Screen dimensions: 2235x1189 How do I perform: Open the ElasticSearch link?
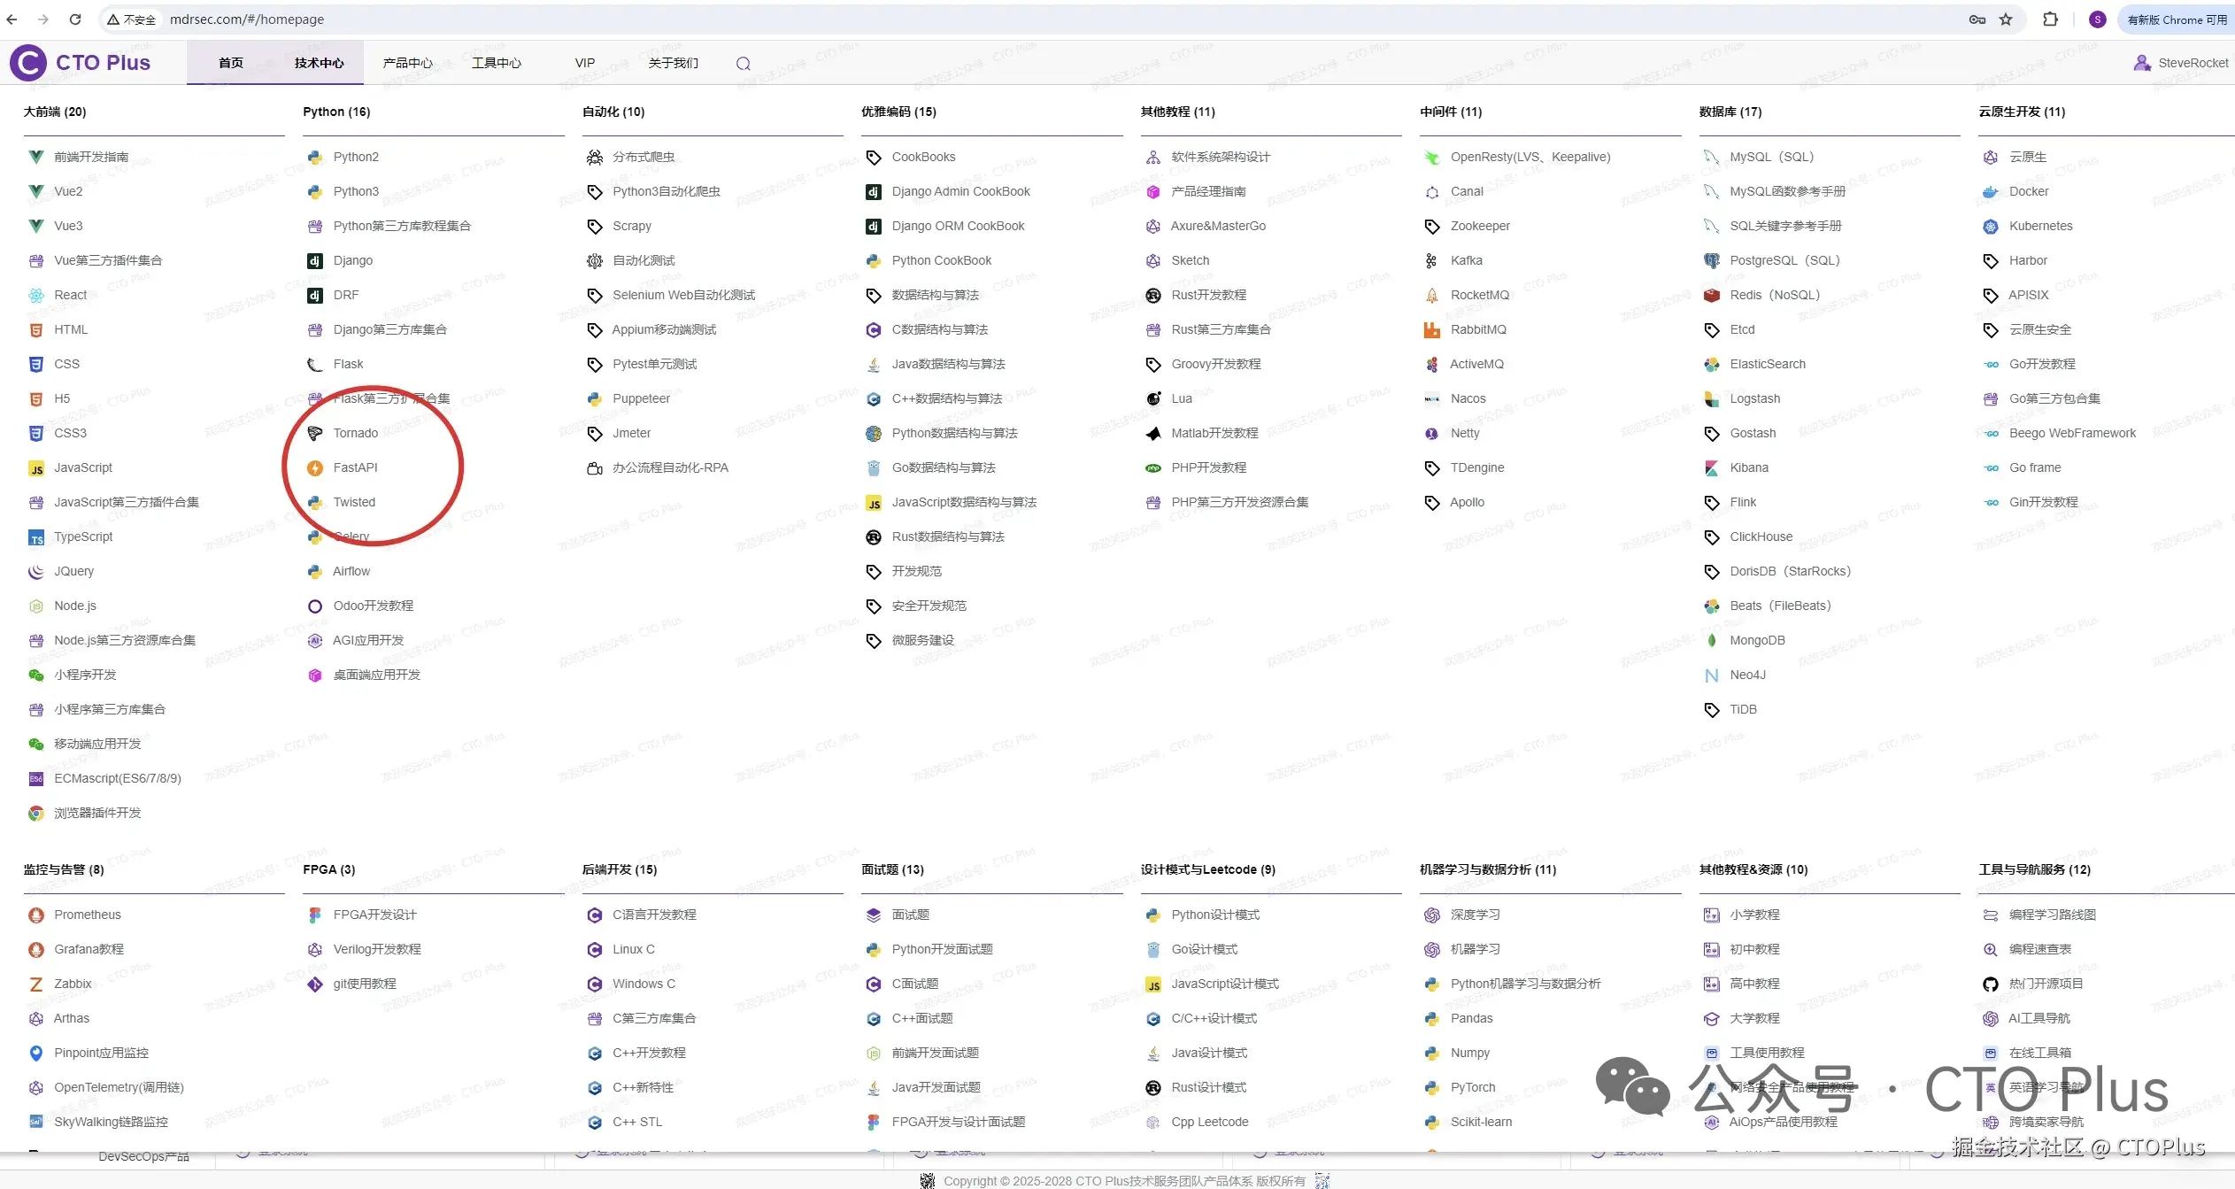pyautogui.click(x=1767, y=364)
